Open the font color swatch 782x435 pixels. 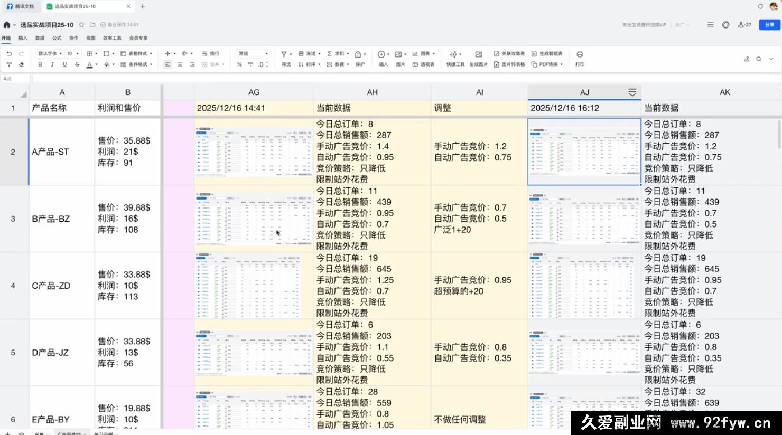(x=90, y=64)
